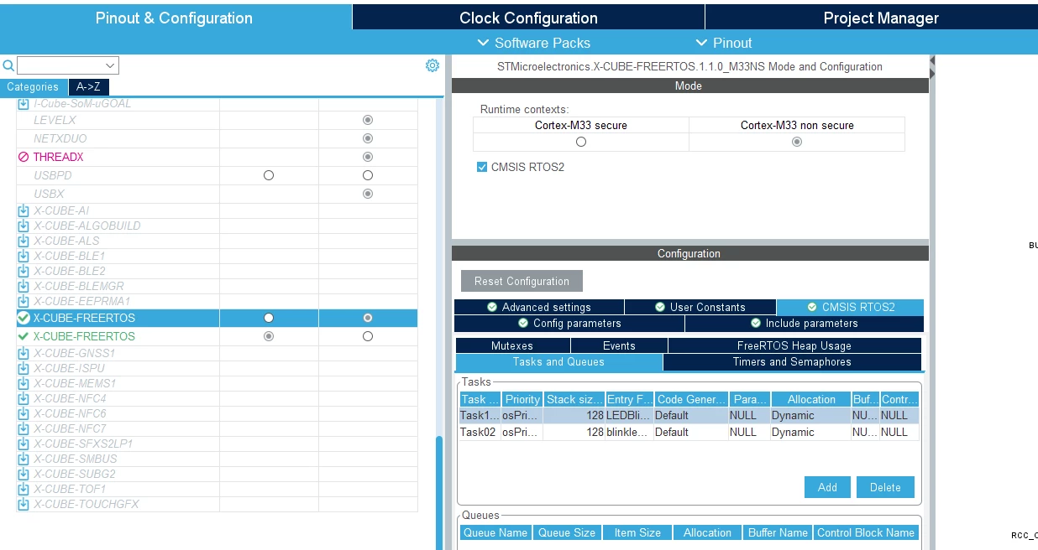The height and width of the screenshot is (550, 1038).
Task: Open the Timers and Semaphores tab
Action: [x=792, y=362]
